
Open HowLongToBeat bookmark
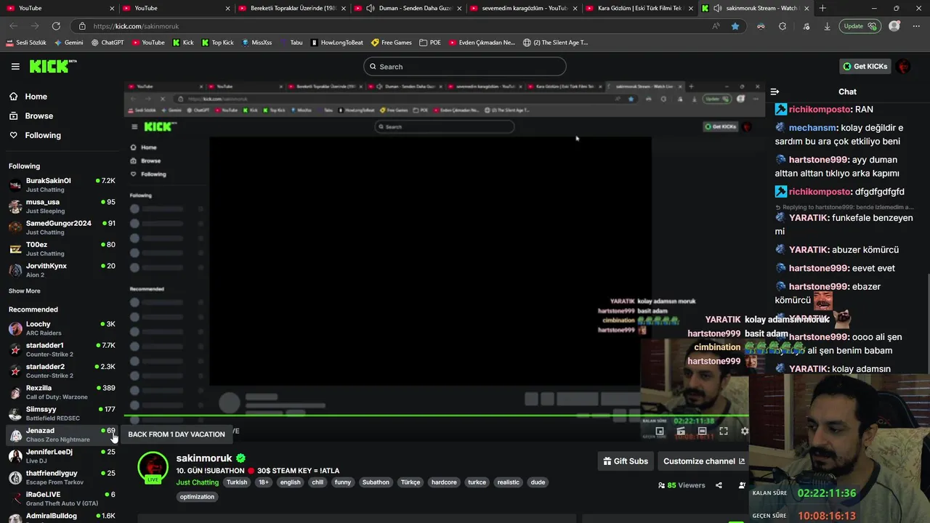tap(337, 43)
